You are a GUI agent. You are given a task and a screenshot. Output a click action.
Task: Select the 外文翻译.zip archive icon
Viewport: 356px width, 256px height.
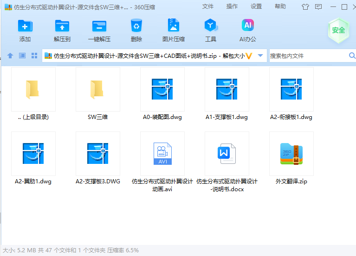291,154
